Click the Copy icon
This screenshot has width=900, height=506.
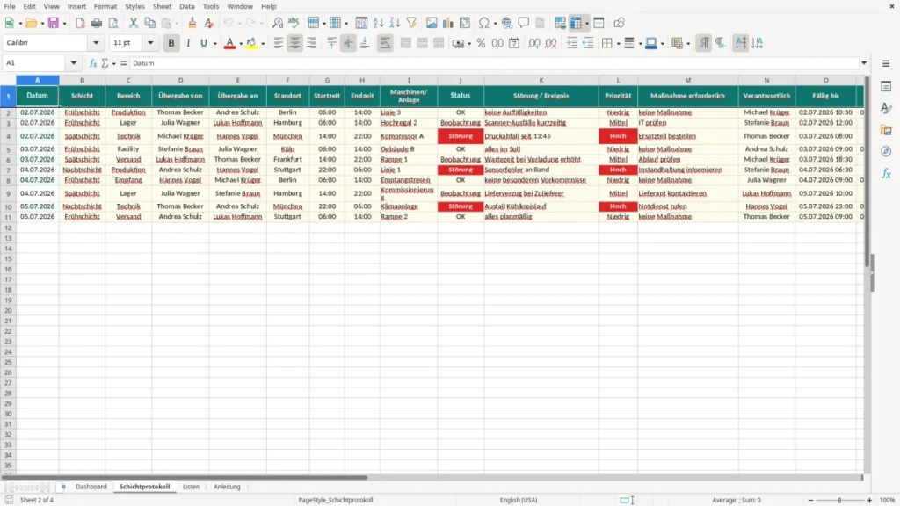click(x=149, y=23)
